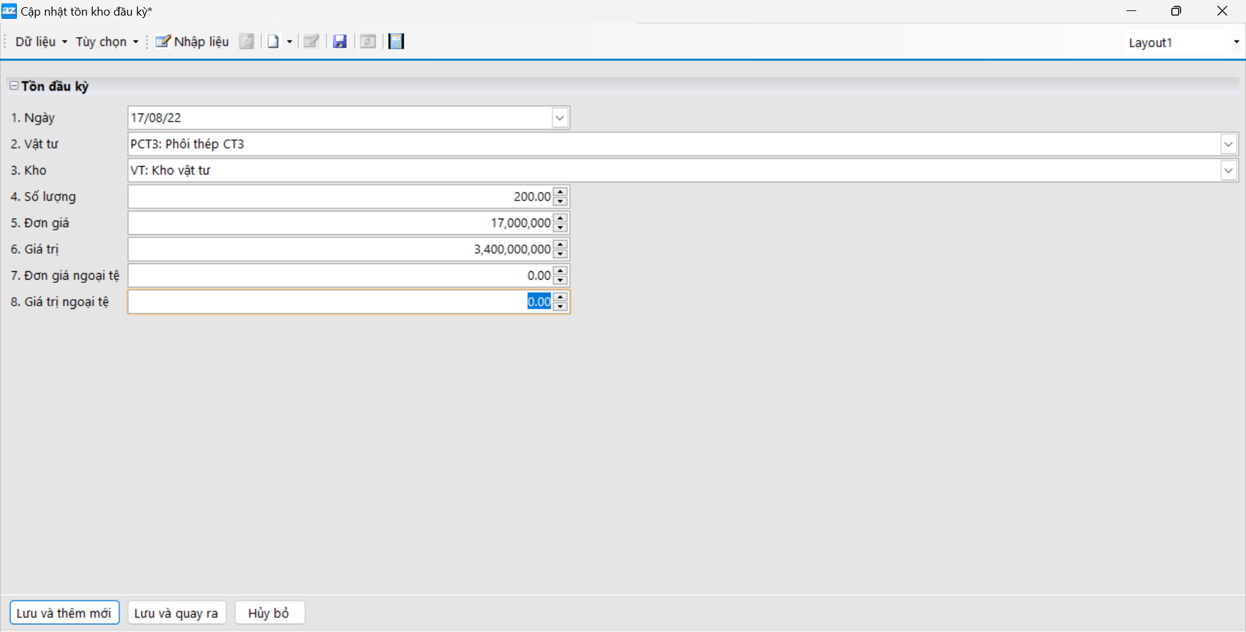Open the Dữ liệu menu
The width and height of the screenshot is (1246, 632).
click(x=41, y=42)
